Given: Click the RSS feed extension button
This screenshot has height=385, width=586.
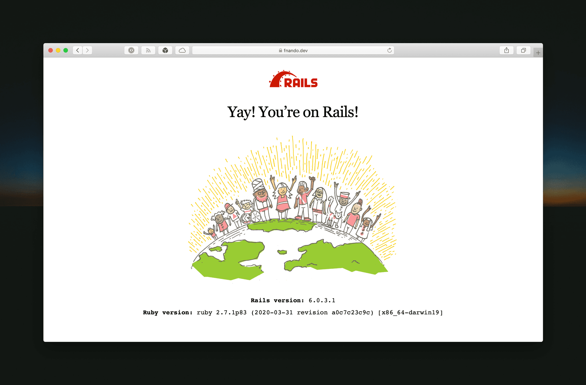Looking at the screenshot, I should click(x=148, y=50).
